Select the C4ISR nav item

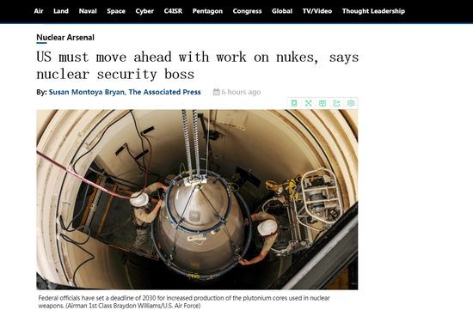point(173,11)
